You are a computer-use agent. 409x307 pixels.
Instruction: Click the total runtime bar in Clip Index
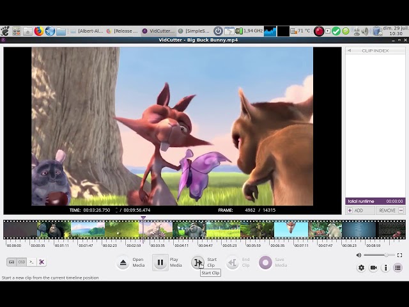pos(375,201)
